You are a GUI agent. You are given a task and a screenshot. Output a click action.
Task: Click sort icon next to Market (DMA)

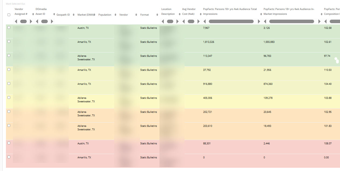(94, 15)
